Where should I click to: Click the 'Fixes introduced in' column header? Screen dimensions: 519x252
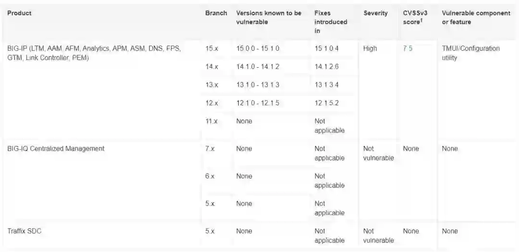coord(331,22)
